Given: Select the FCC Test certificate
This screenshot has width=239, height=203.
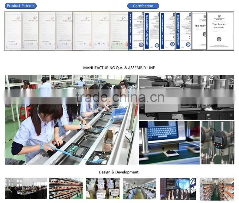Looking at the screenshot, I should pos(199,31).
